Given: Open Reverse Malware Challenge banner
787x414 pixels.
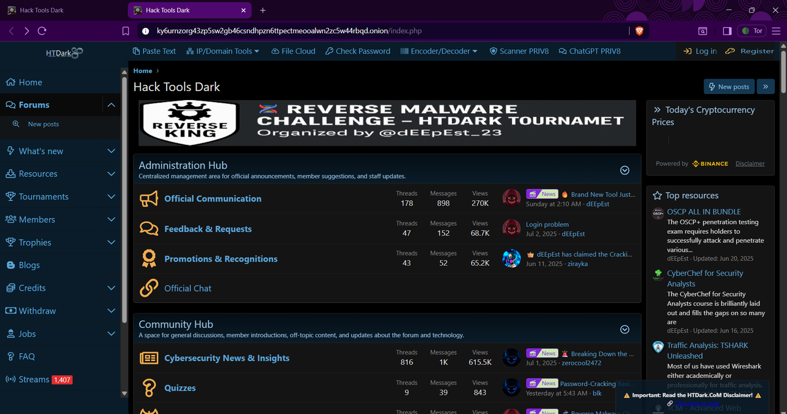Looking at the screenshot, I should click(387, 123).
